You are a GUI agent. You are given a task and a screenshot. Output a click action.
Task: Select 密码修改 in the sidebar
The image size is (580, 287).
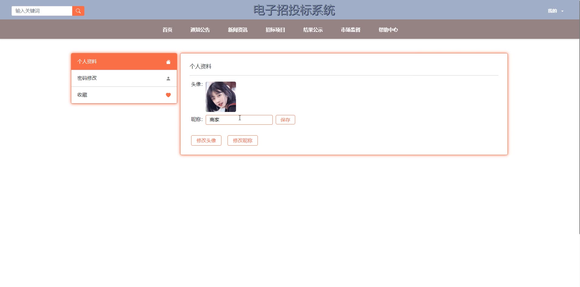pos(124,78)
